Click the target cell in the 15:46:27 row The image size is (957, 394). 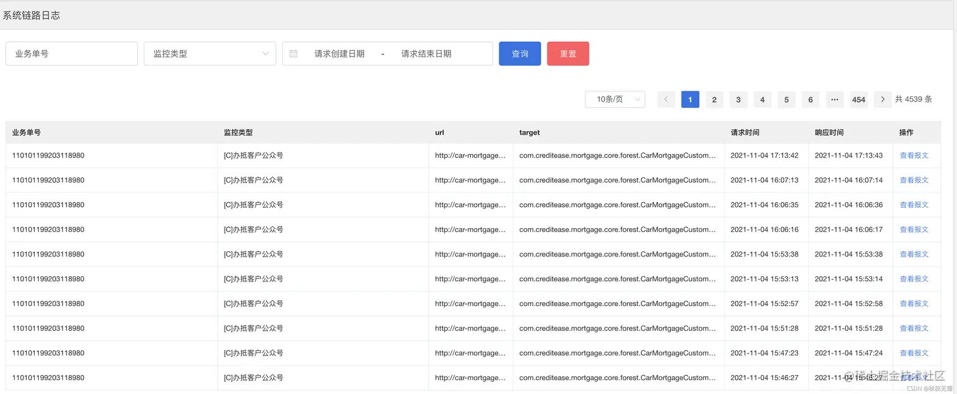pyautogui.click(x=618, y=378)
